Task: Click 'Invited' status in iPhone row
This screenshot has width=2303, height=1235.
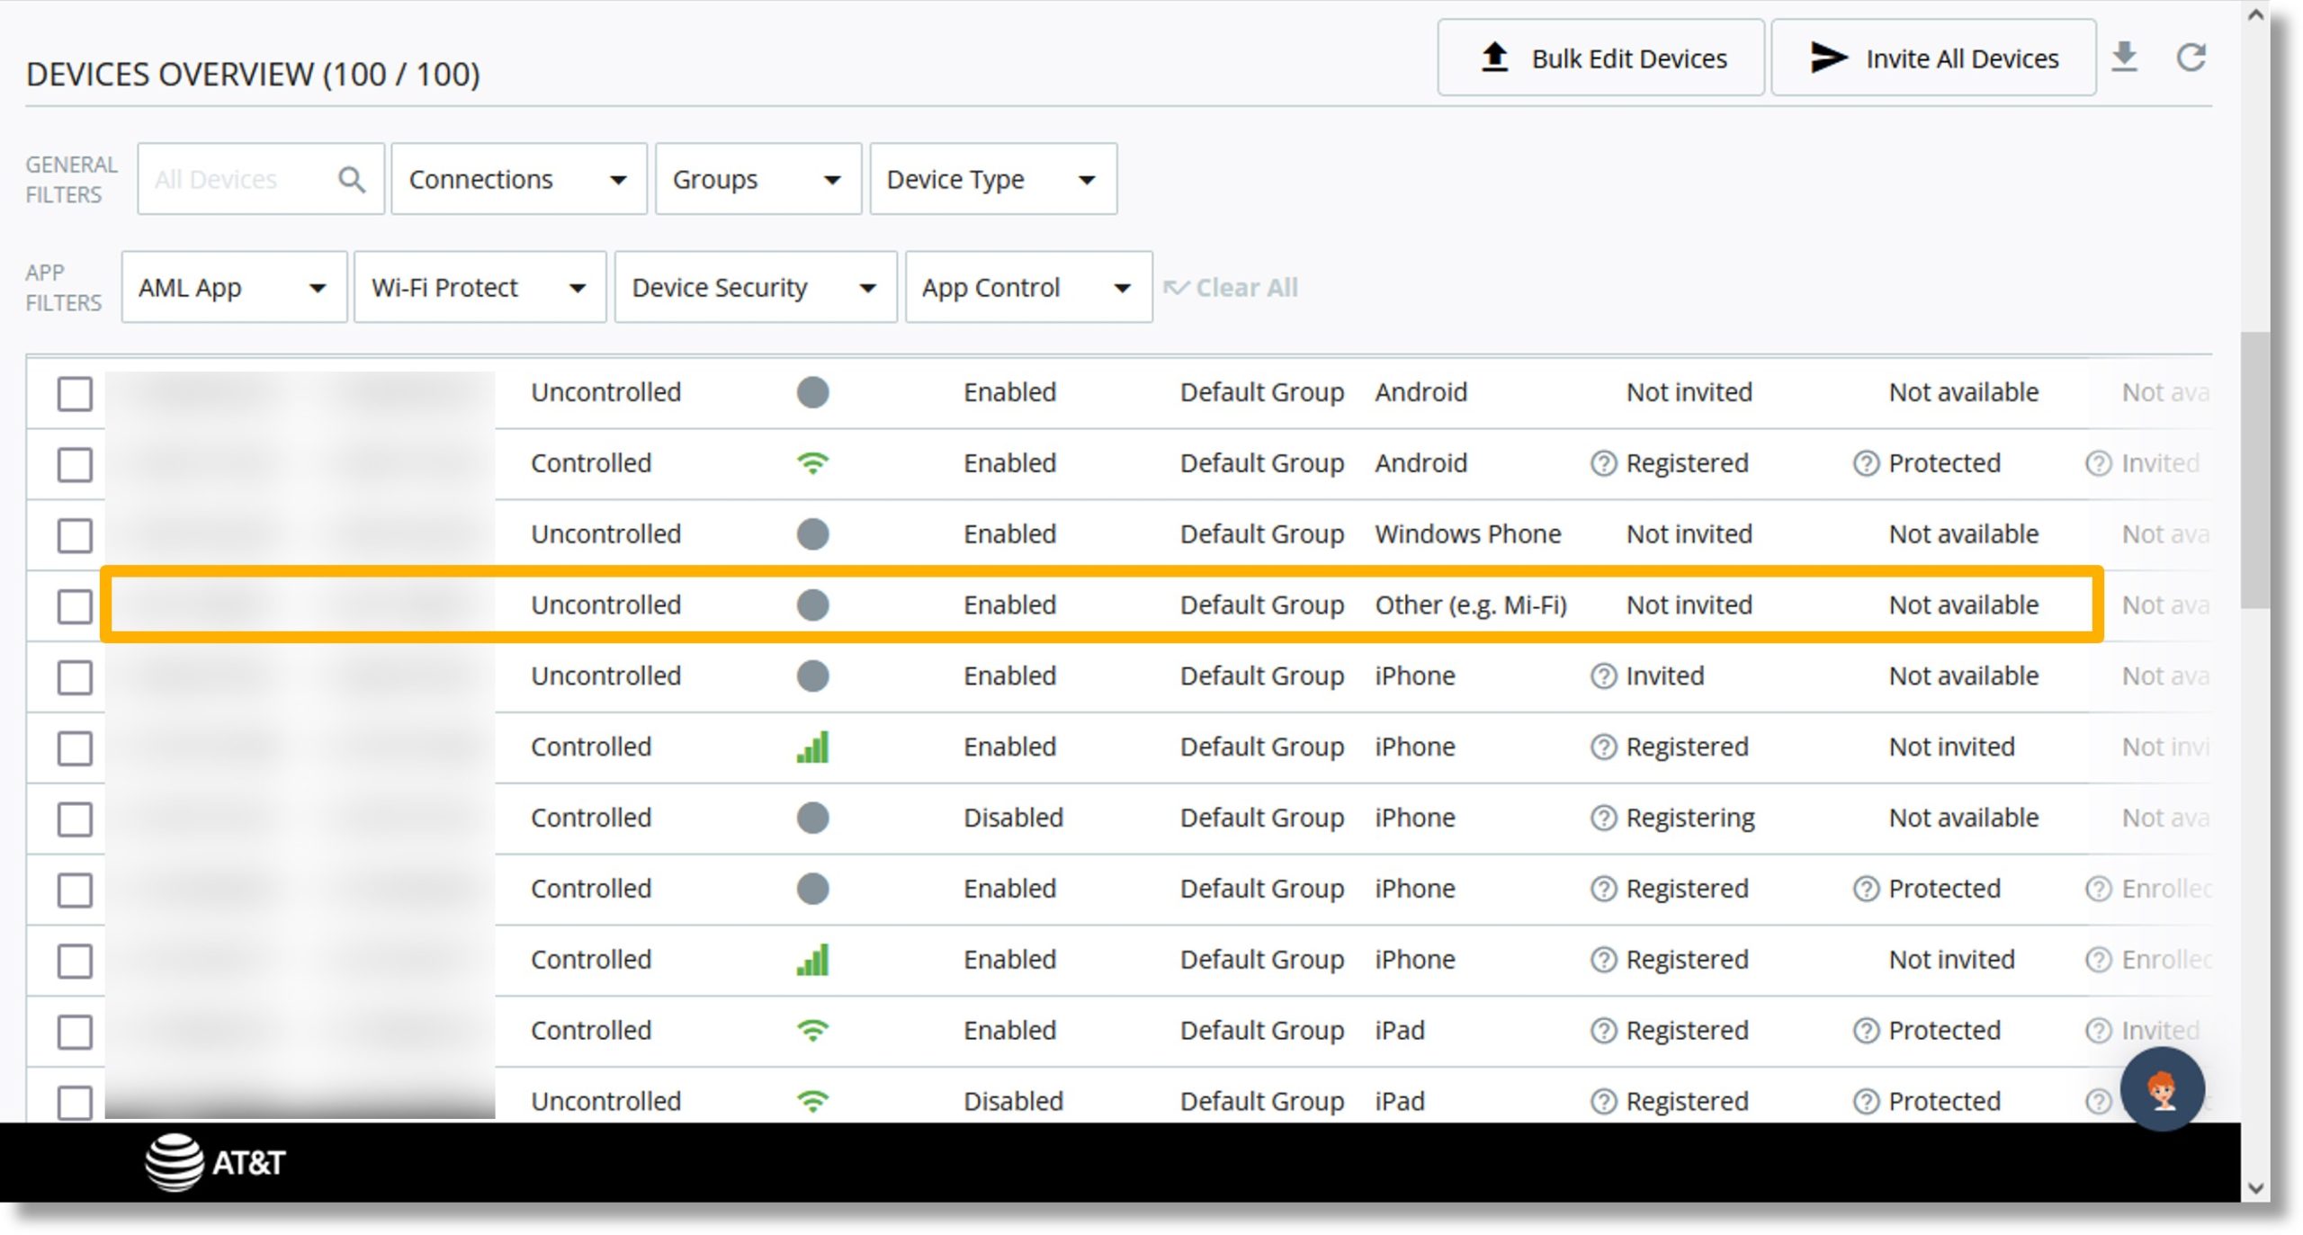Action: click(x=1664, y=676)
